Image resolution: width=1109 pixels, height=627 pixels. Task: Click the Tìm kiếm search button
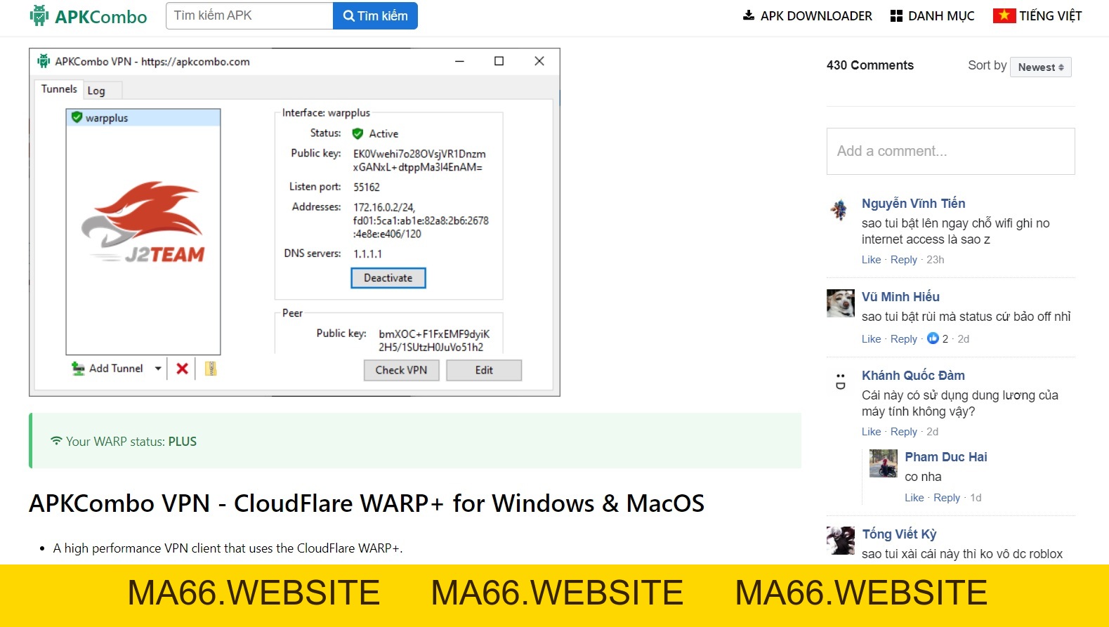(375, 16)
